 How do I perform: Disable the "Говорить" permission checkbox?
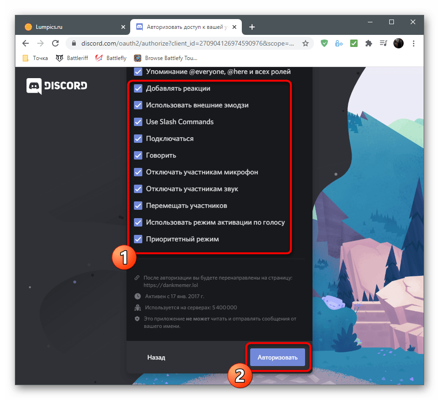point(138,155)
